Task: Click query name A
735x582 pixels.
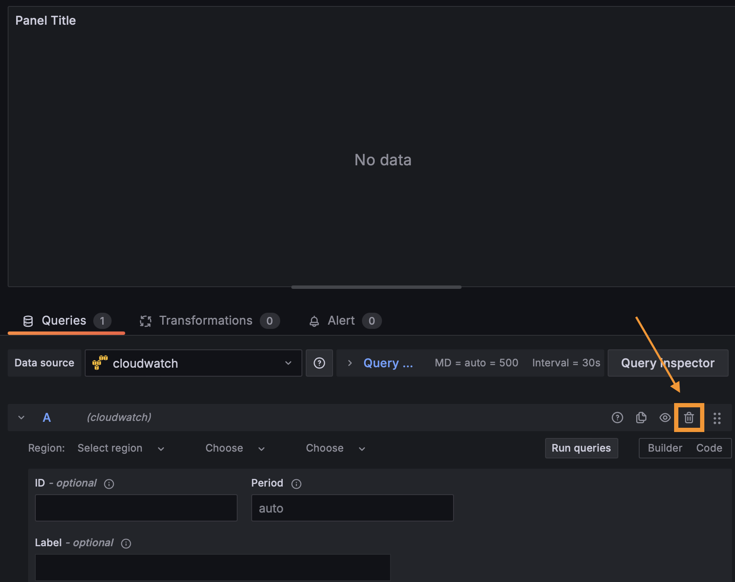Action: click(47, 418)
